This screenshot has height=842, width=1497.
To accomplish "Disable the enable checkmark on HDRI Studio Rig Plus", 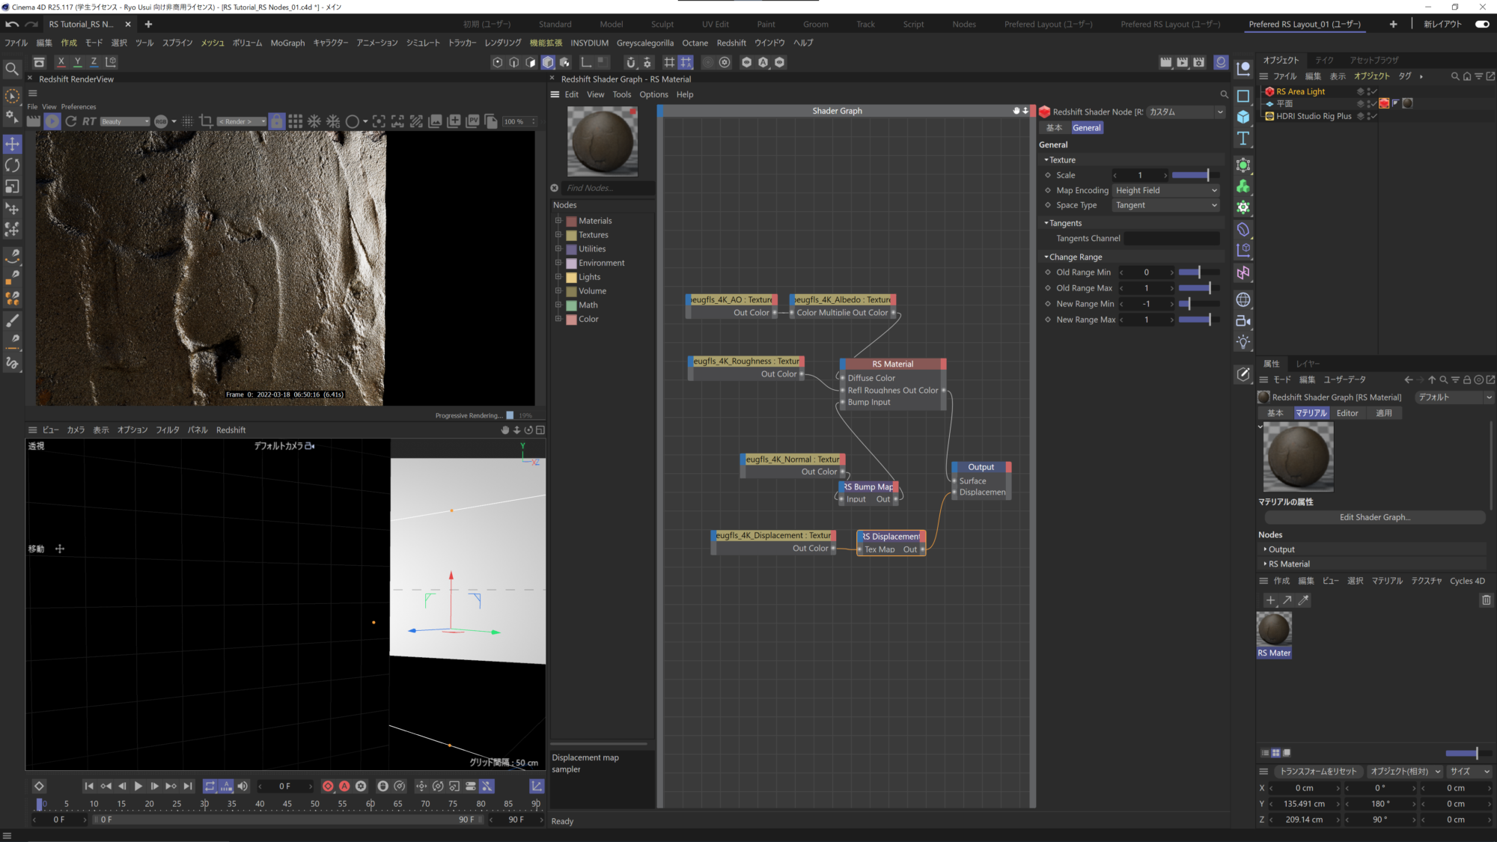I will (x=1373, y=117).
